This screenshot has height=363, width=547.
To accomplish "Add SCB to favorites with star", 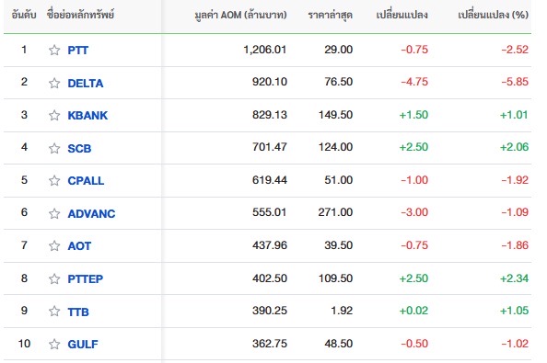I will [54, 148].
